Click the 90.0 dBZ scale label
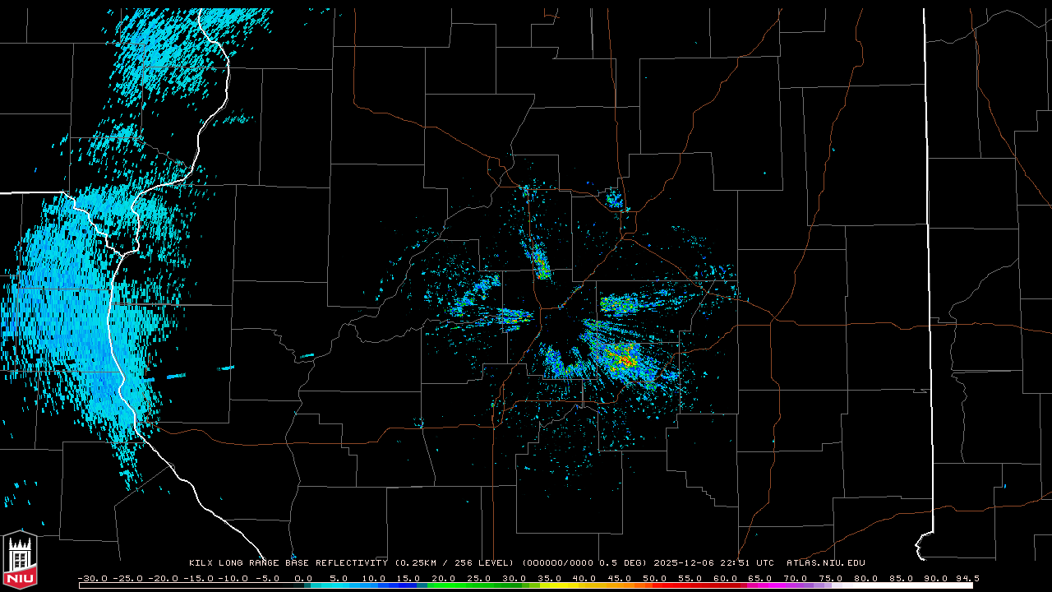The width and height of the screenshot is (1052, 592). pyautogui.click(x=936, y=578)
